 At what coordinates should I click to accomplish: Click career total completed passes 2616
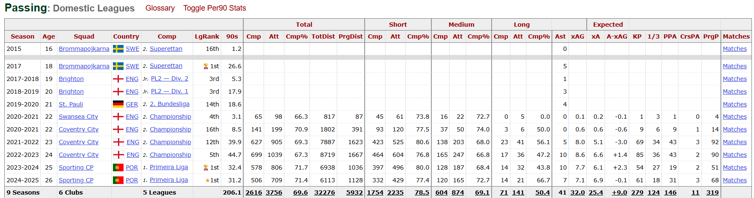[x=254, y=192]
